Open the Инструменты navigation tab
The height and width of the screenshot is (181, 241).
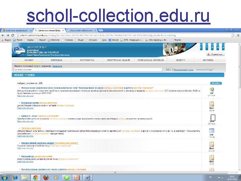(87, 60)
